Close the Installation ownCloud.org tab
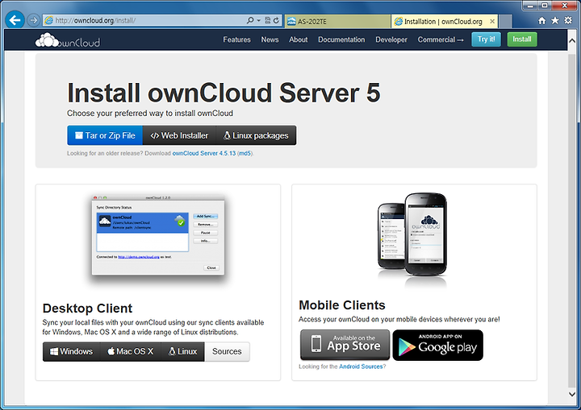Screen dimensions: 581x410 click(492, 21)
